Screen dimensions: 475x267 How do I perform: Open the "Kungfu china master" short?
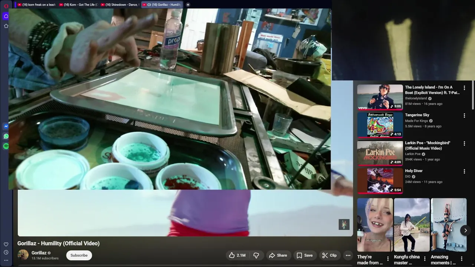point(412,225)
